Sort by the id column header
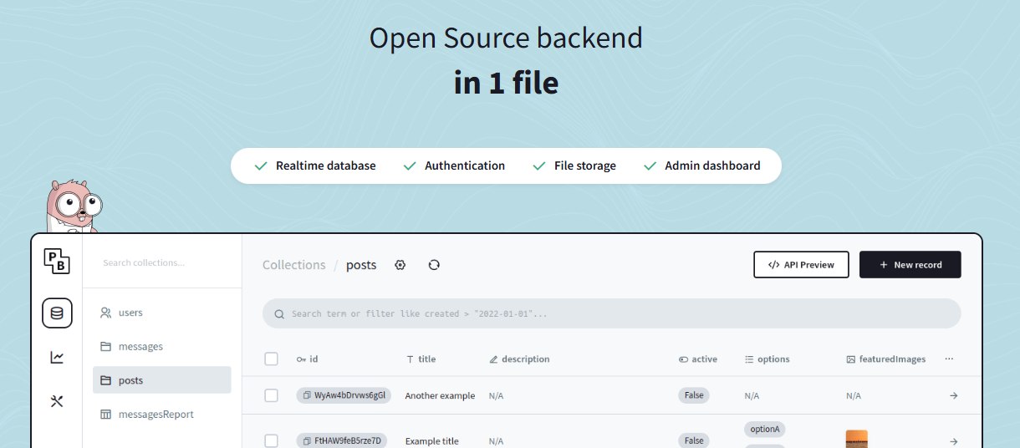This screenshot has height=448, width=1020. click(x=307, y=359)
